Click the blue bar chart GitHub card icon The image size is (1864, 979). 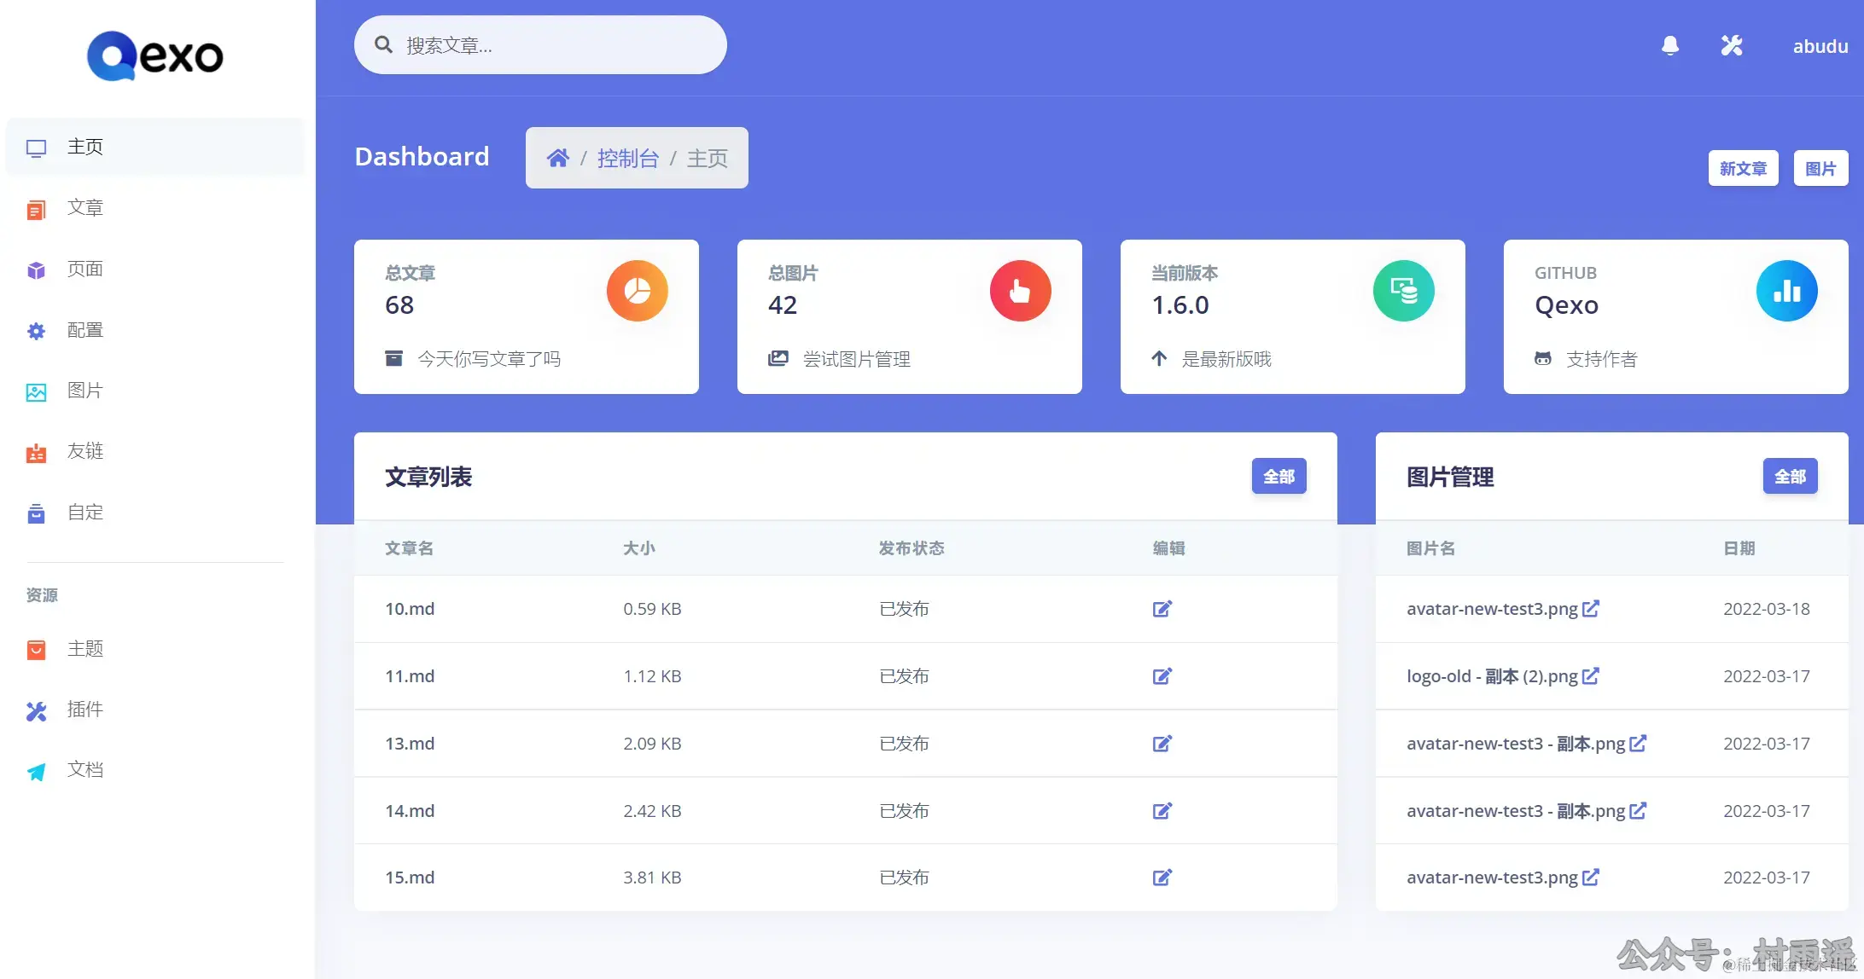coord(1785,291)
